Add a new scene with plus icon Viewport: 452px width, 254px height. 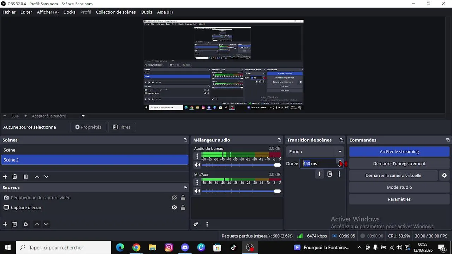pyautogui.click(x=5, y=177)
